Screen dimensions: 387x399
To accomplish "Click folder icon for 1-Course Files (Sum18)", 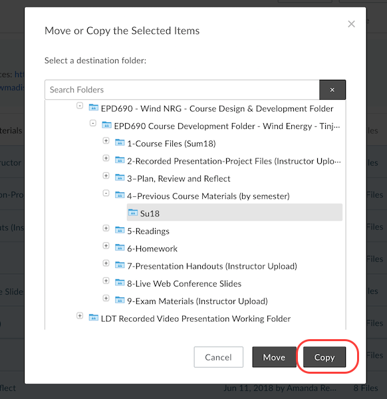I will [120, 142].
